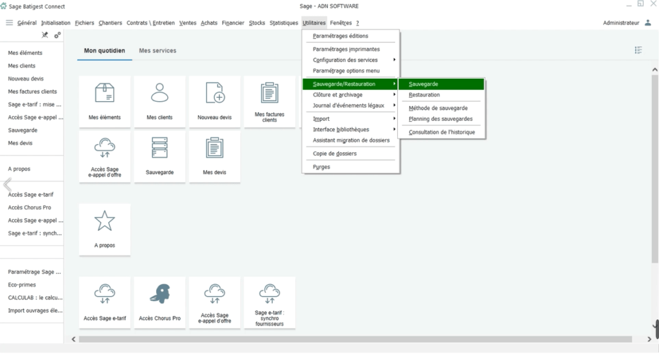The width and height of the screenshot is (659, 355).
Task: Choose Restauration in the submenu
Action: click(x=441, y=95)
